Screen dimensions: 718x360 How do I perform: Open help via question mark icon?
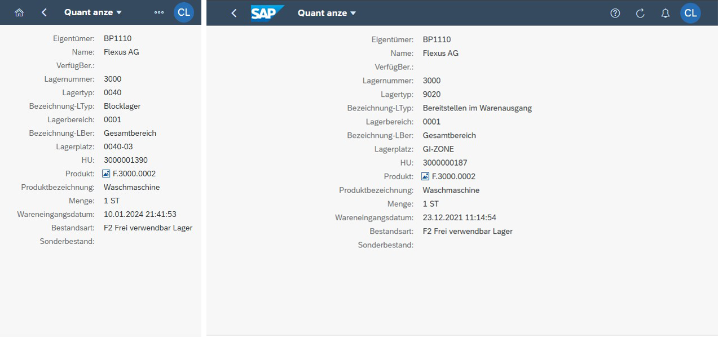click(x=615, y=13)
